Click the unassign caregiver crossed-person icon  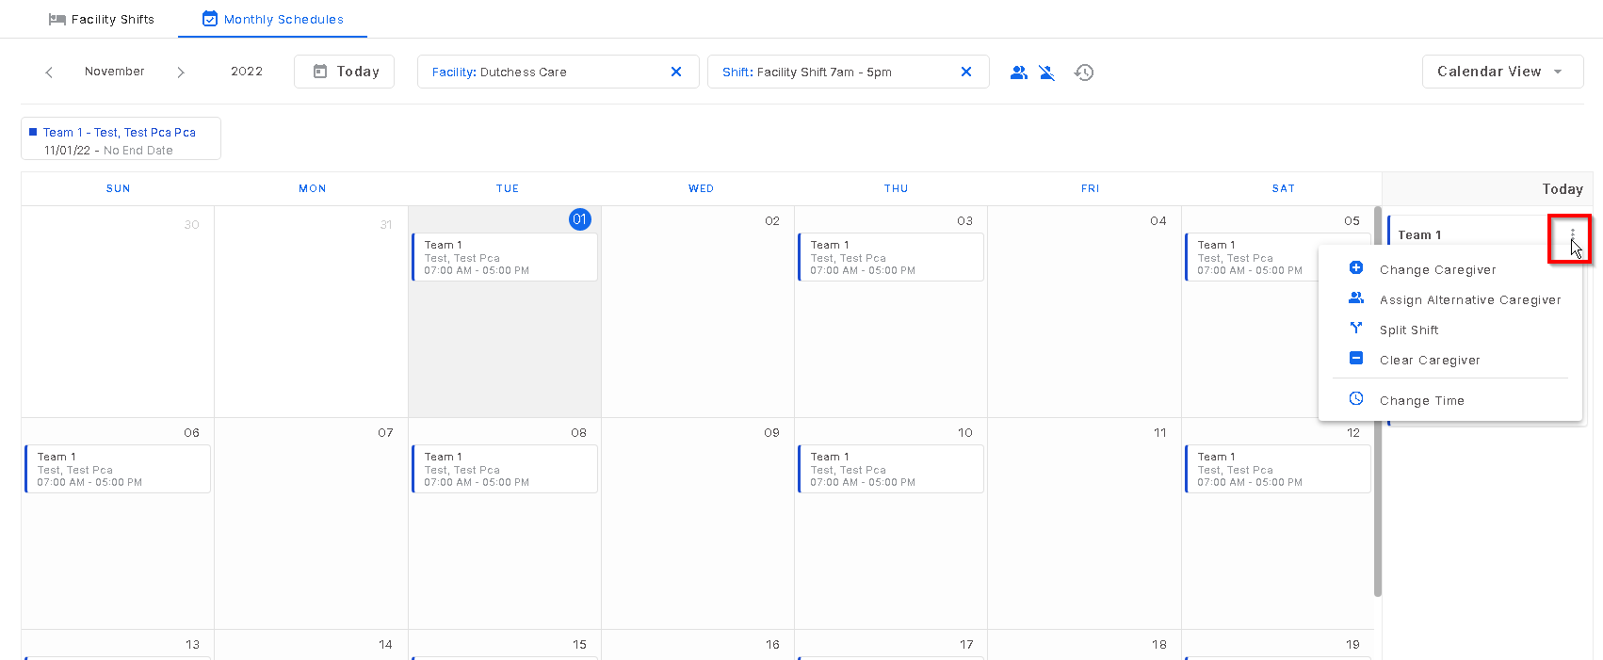(x=1047, y=72)
